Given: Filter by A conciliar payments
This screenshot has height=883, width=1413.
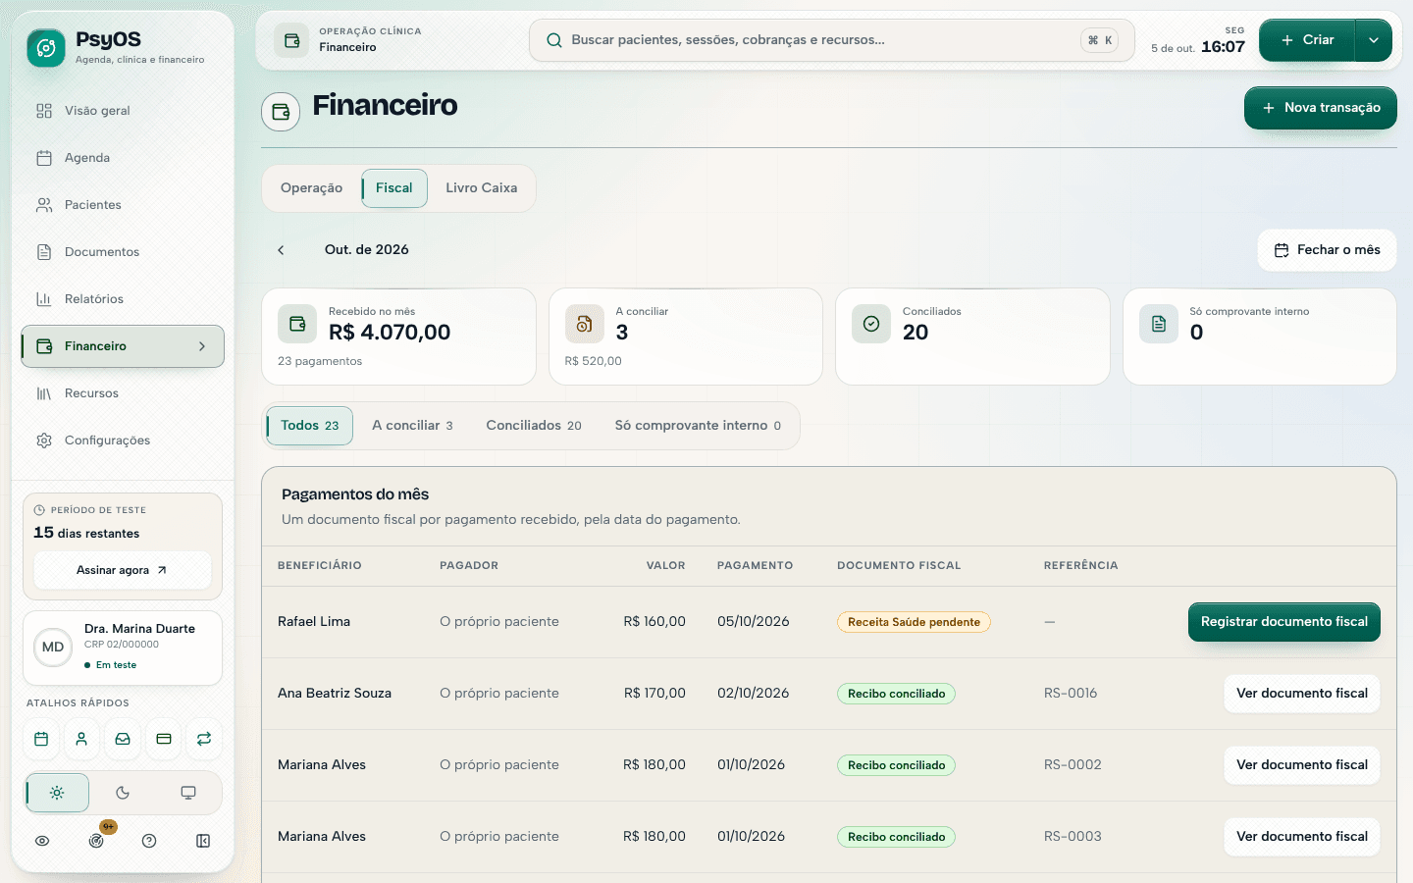Looking at the screenshot, I should [412, 426].
